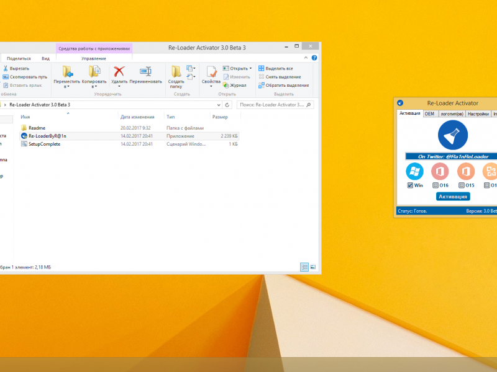Select the Re-LoaderByR@1n application file

47,136
